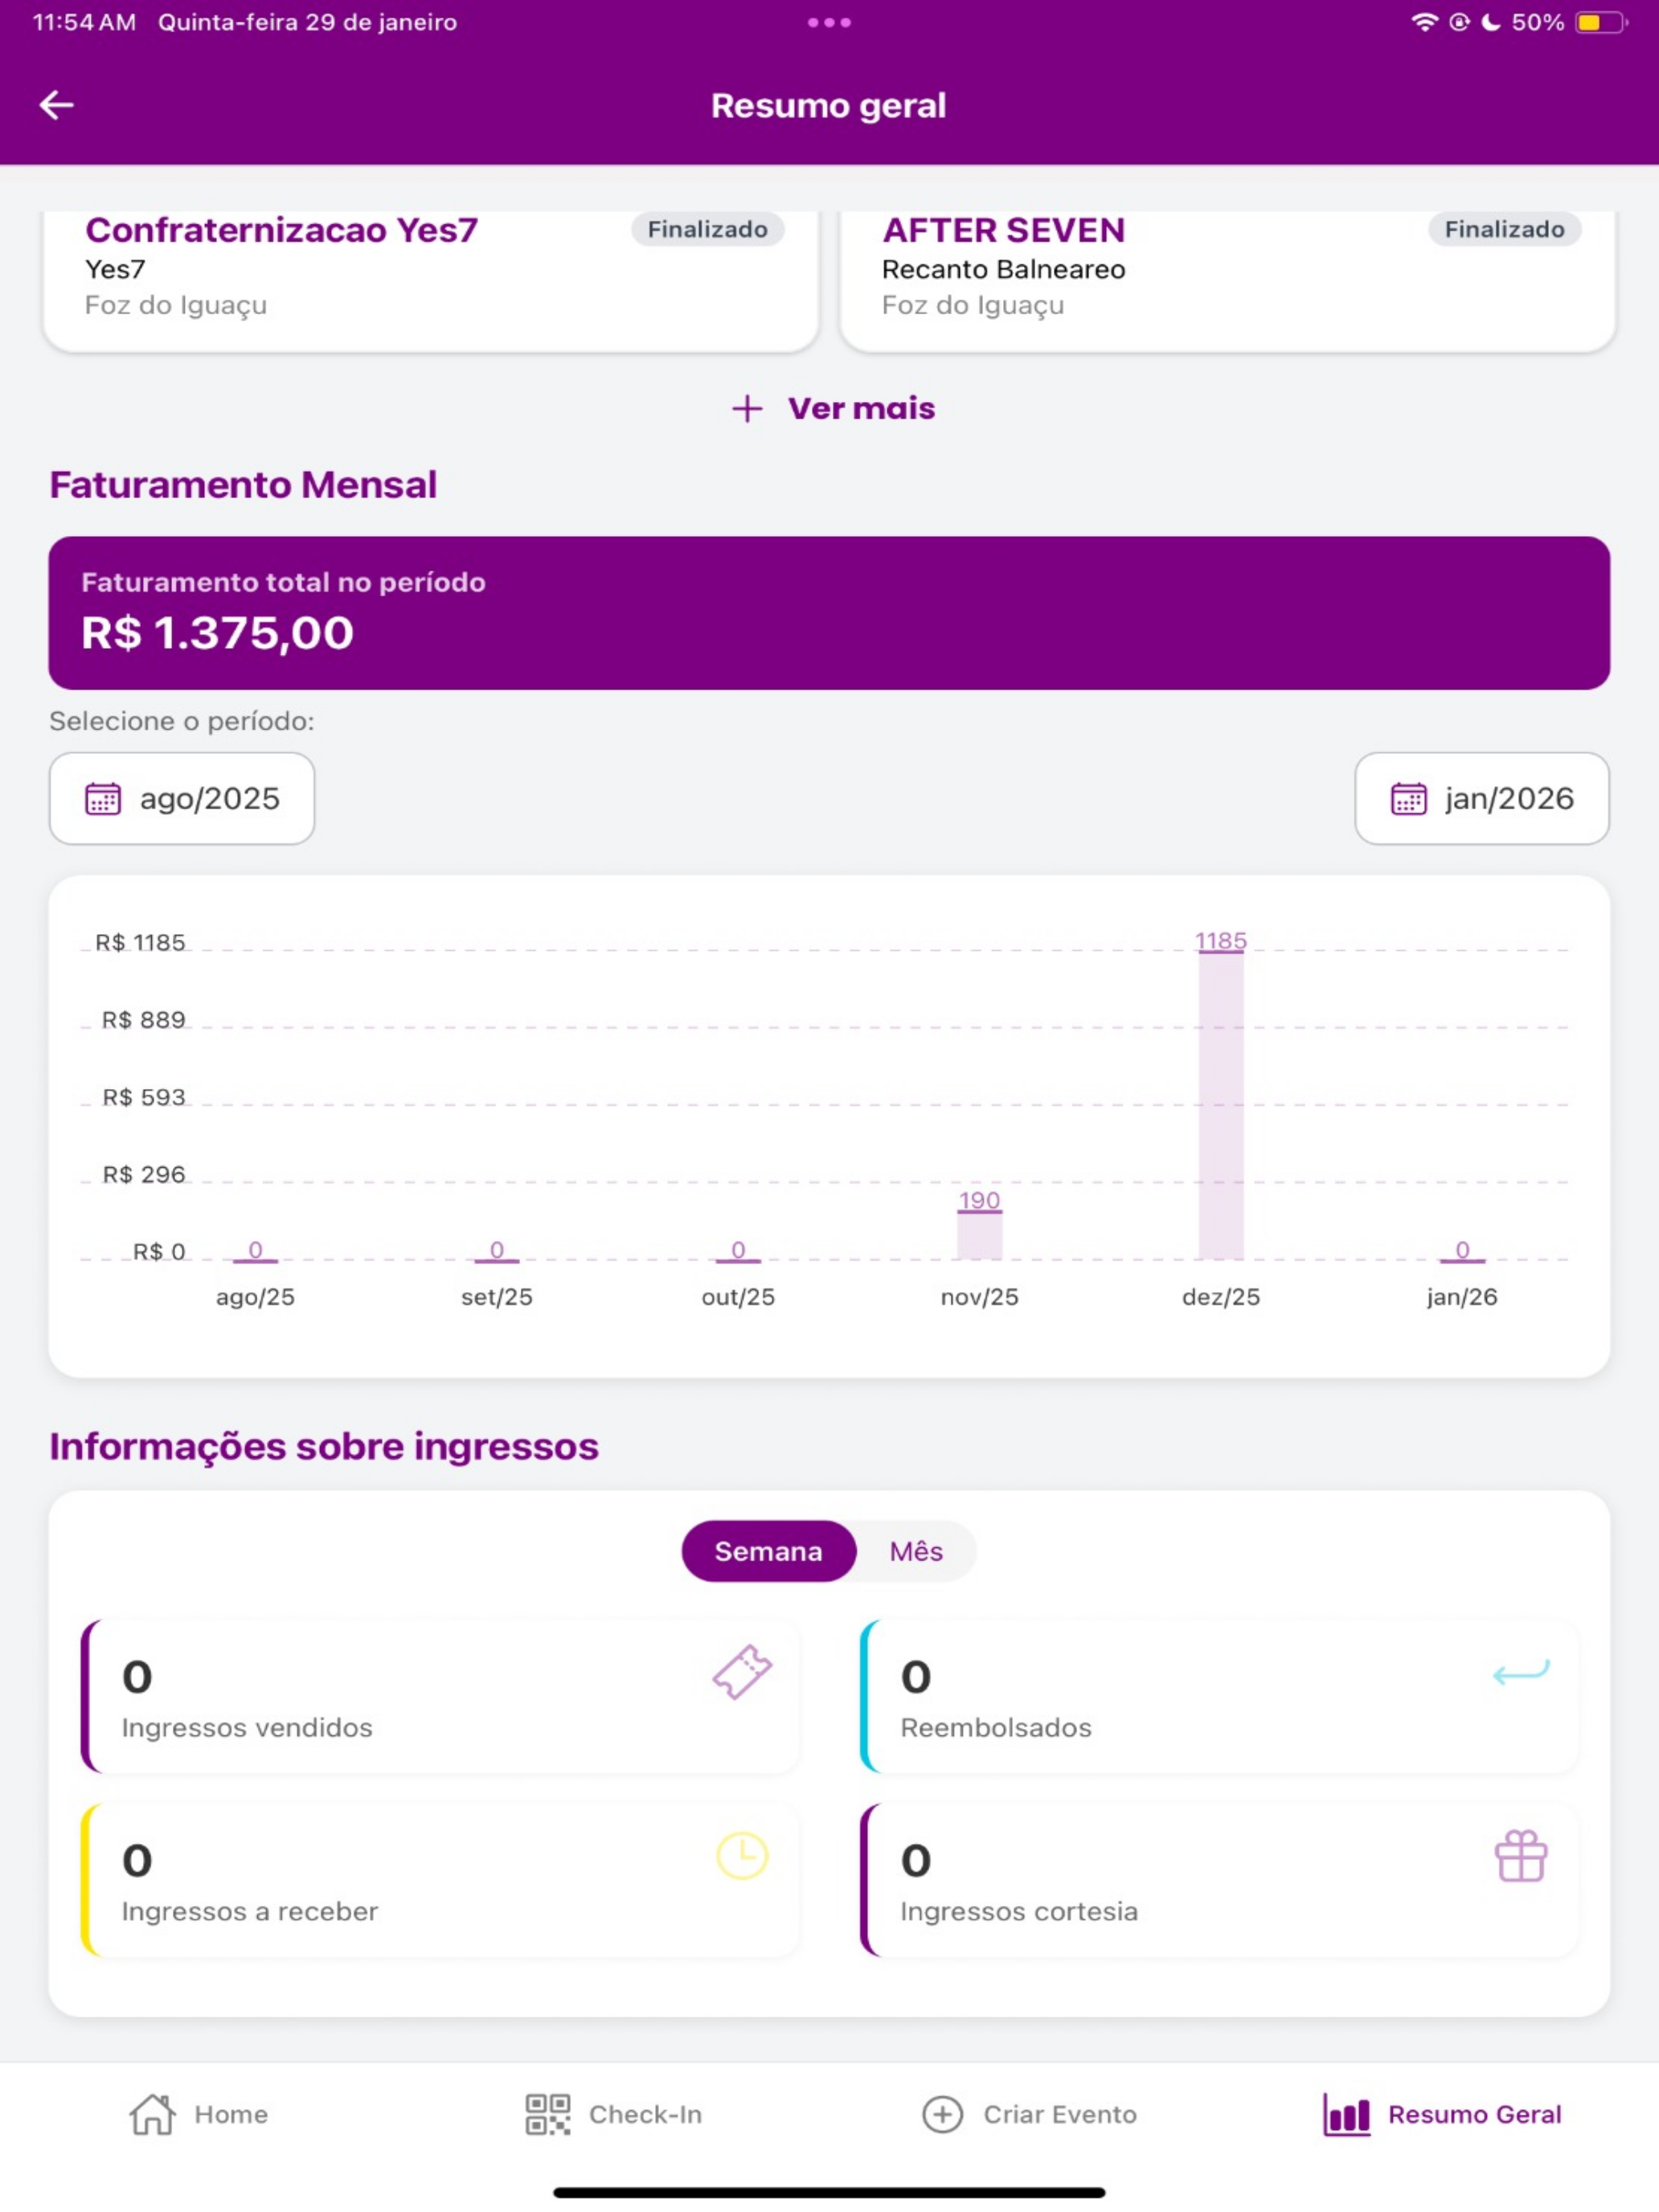The image size is (1659, 2212).
Task: Tap the clock icon on Ingressos a receber
Action: point(742,1856)
